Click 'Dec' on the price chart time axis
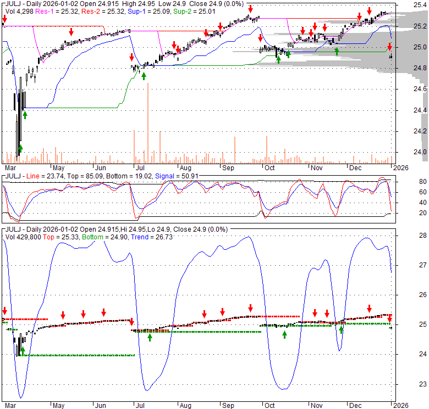 pyautogui.click(x=355, y=168)
